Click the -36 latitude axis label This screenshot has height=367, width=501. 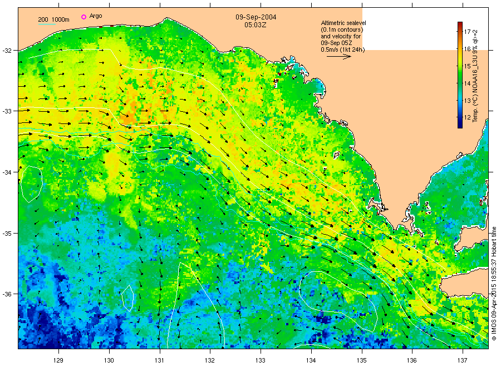click(x=6, y=294)
